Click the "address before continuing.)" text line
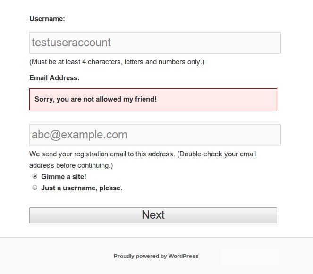Image resolution: width=313 pixels, height=274 pixels. click(71, 165)
